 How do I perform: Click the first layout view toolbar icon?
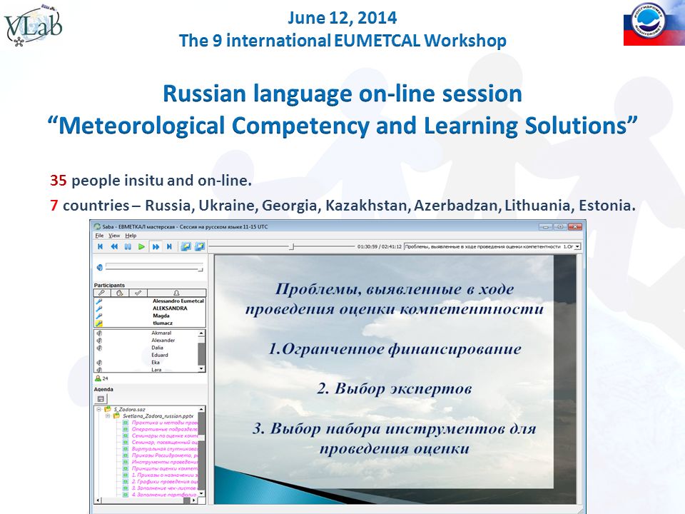click(x=186, y=246)
